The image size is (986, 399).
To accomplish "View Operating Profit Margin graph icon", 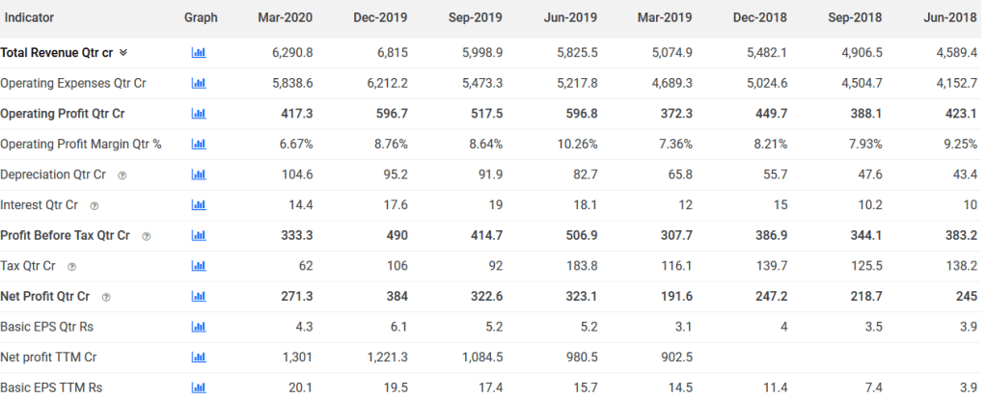I will coord(199,145).
